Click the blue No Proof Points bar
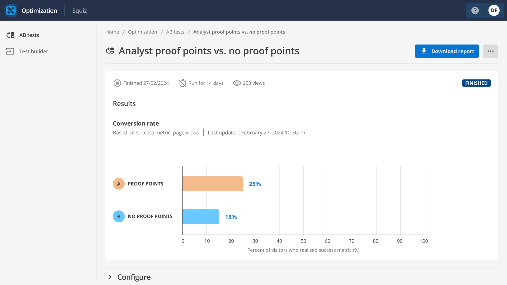This screenshot has height=285, width=507. (201, 217)
